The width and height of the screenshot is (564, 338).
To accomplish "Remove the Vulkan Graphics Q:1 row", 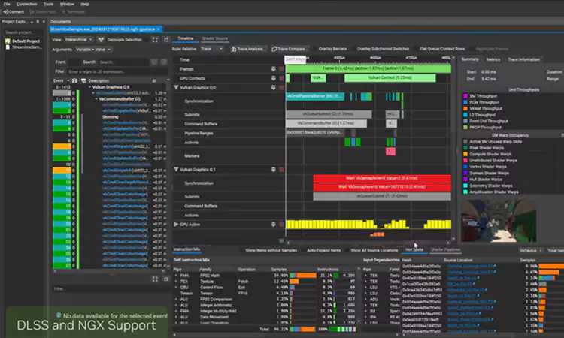I will pos(281,170).
